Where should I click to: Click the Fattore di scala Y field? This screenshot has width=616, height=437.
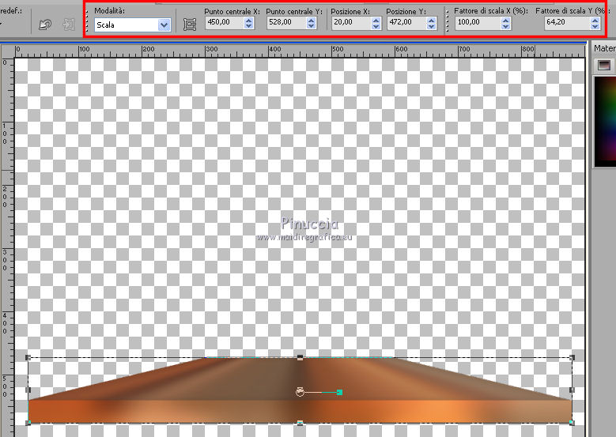tap(567, 22)
